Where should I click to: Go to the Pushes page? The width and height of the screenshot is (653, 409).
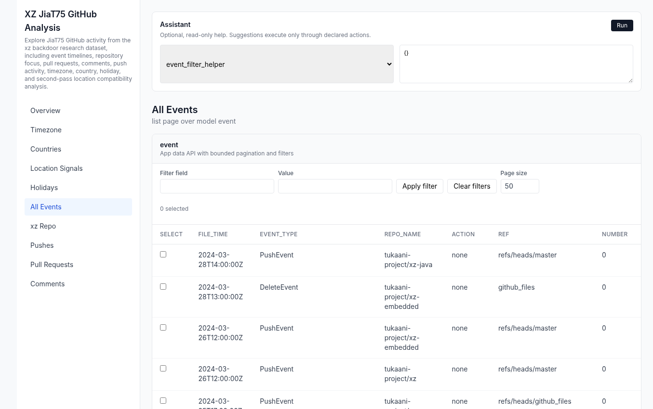point(78,245)
